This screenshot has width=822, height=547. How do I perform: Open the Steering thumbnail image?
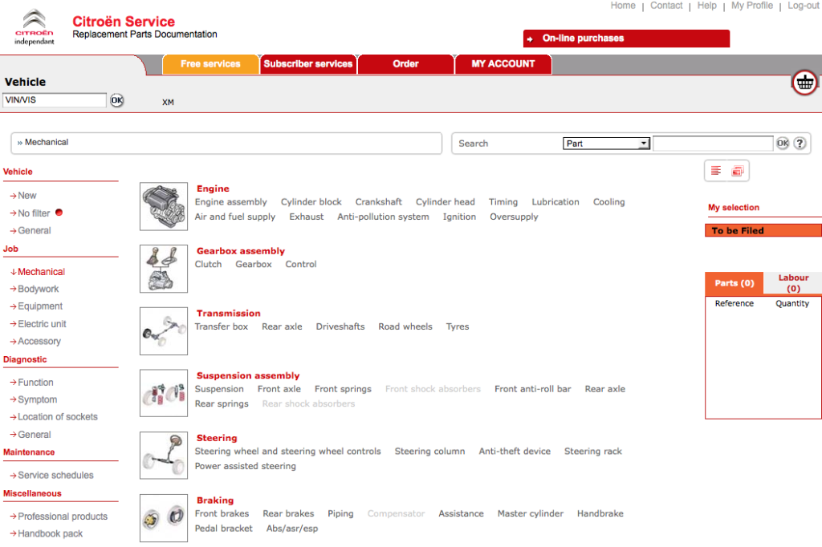pyautogui.click(x=164, y=456)
